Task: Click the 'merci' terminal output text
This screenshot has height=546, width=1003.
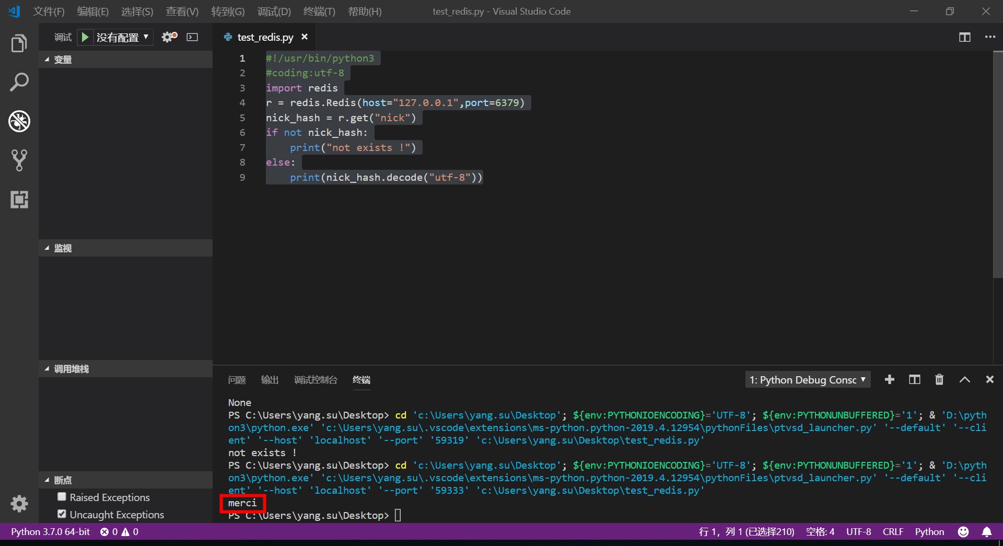Action: [x=242, y=503]
